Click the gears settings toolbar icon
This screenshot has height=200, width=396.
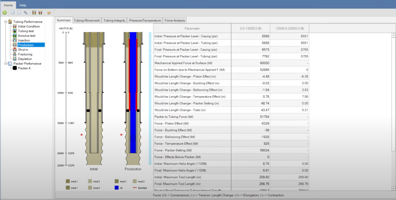tap(26, 12)
